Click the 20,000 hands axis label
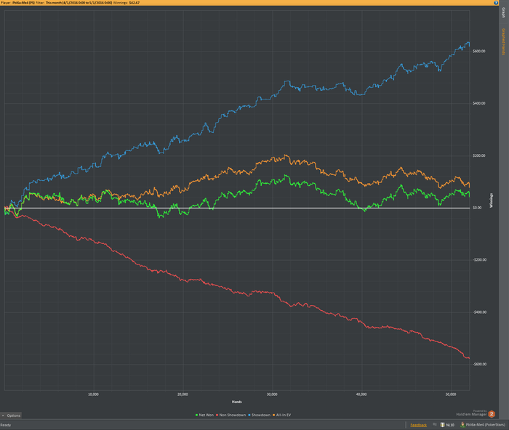Screen dimensions: 509x430 tap(183, 394)
